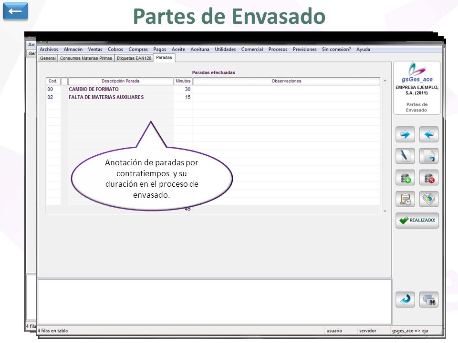Switch to Etiquetas EAN128 tab
Screen dimensions: 458x343
pyautogui.click(x=134, y=58)
